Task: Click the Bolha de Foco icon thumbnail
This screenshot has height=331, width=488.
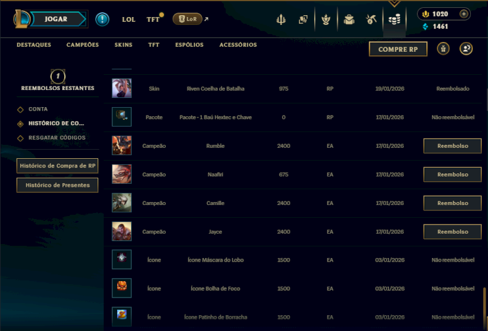Action: [121, 288]
